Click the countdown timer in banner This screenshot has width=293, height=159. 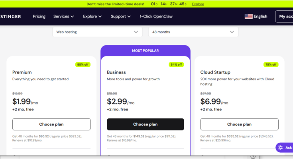coord(169,4)
